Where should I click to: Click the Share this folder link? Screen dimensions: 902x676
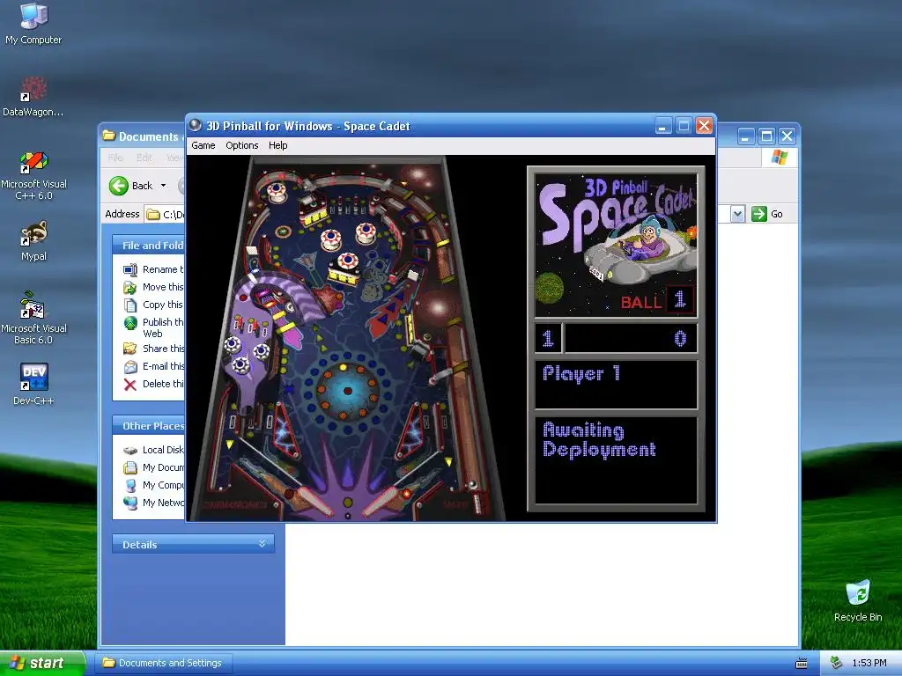click(163, 349)
